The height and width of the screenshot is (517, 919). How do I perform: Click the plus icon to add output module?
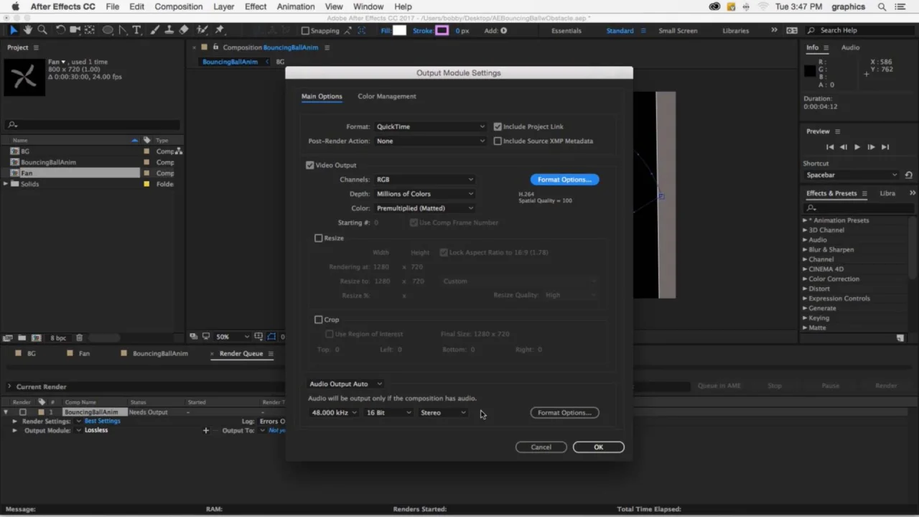tap(206, 430)
